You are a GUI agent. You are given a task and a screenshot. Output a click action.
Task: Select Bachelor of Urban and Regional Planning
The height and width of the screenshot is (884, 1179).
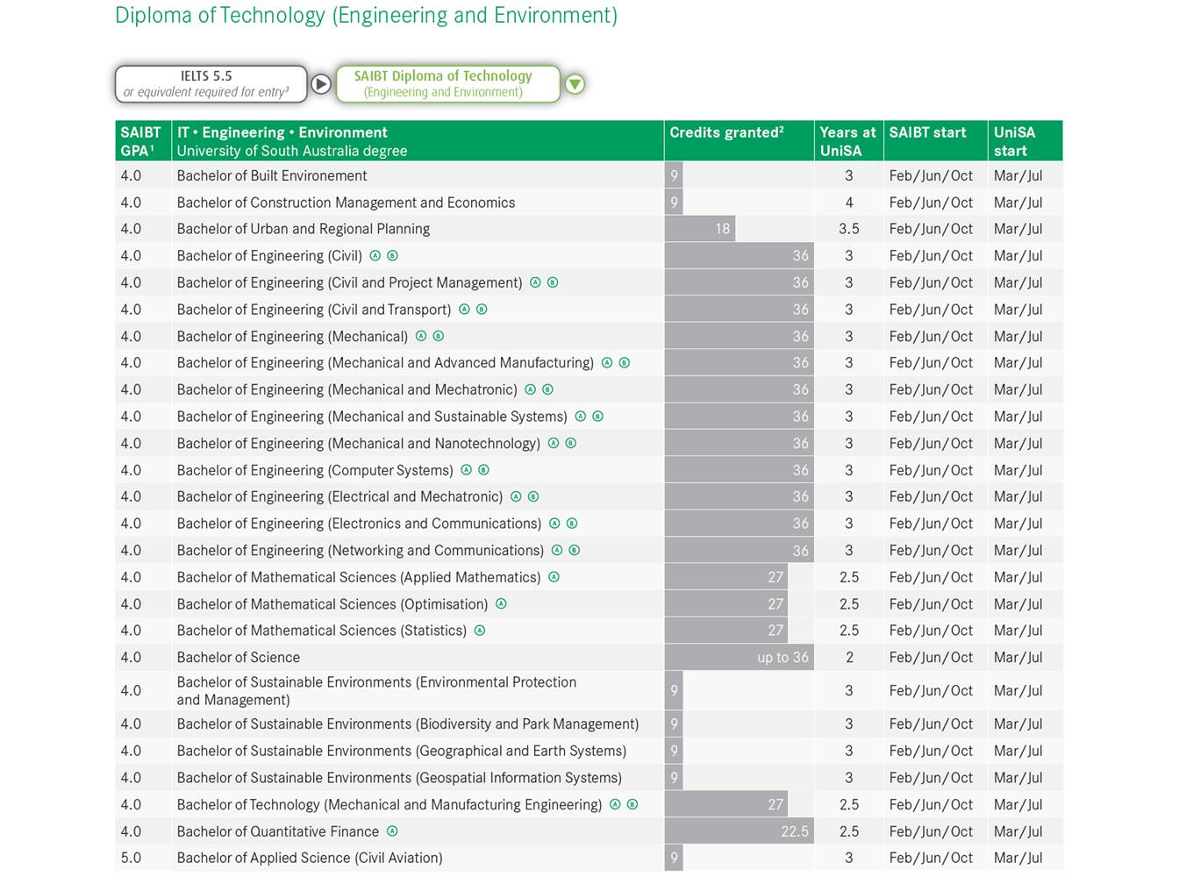click(304, 229)
